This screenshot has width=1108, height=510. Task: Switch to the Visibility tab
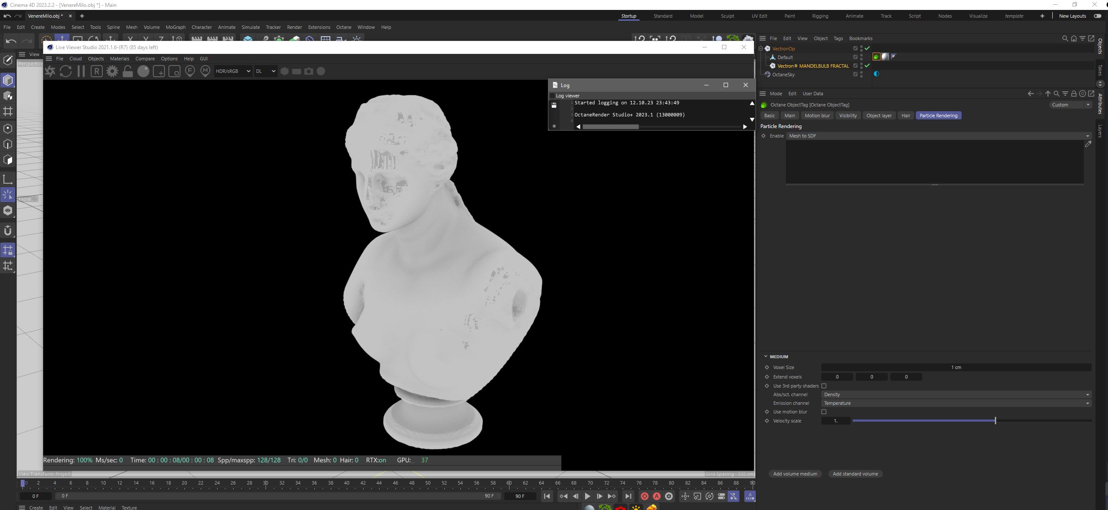848,116
